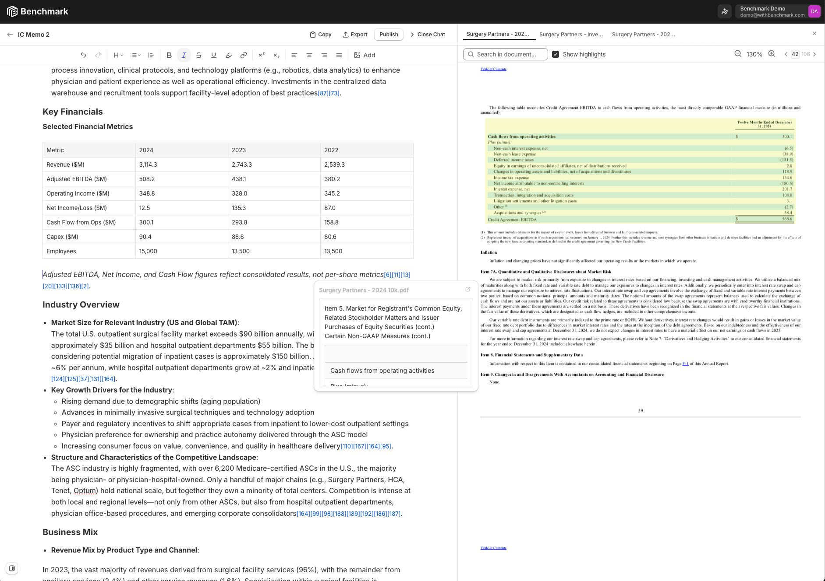Click the Search in document field

(x=506, y=54)
